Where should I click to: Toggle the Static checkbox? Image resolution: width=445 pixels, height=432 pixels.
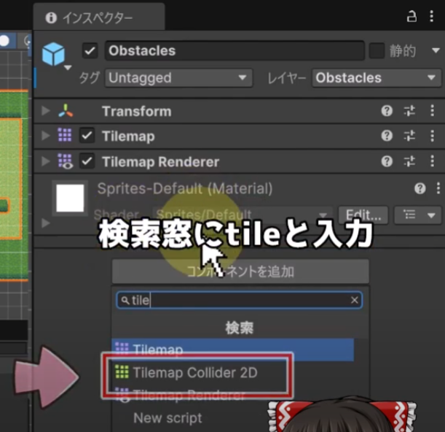[377, 51]
